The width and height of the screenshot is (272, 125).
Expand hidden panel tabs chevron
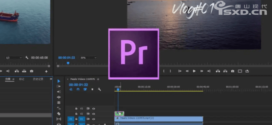(x=51, y=79)
